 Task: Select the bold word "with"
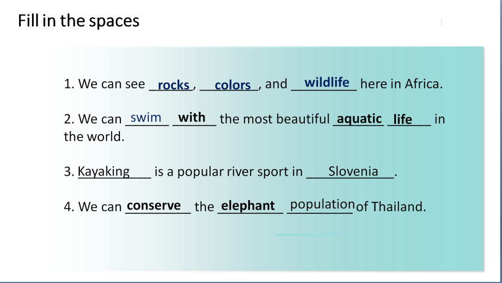pos(192,118)
